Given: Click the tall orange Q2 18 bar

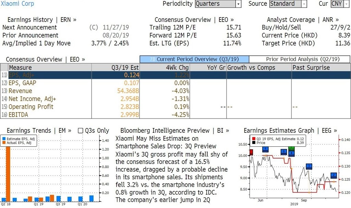Looking at the screenshot, I should tap(8, 174).
